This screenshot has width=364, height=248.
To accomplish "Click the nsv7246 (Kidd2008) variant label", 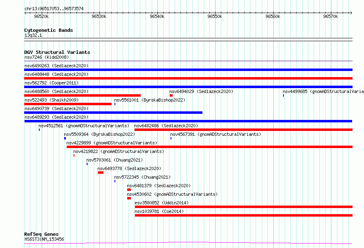I will [x=47, y=57].
